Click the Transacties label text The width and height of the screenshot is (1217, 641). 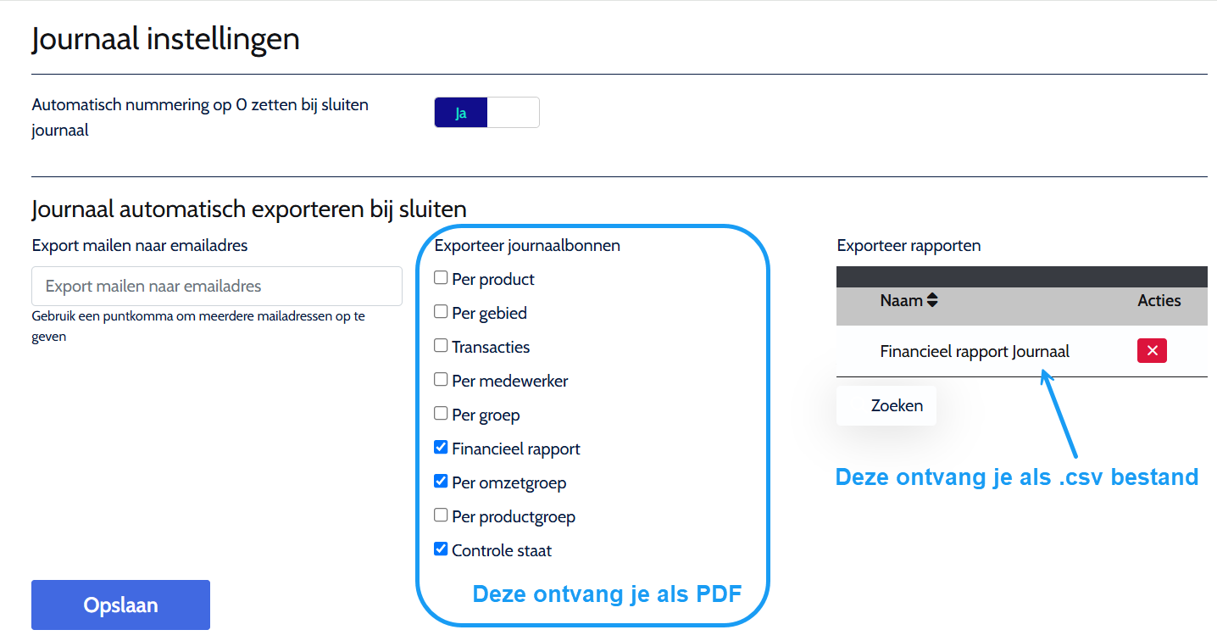[491, 347]
